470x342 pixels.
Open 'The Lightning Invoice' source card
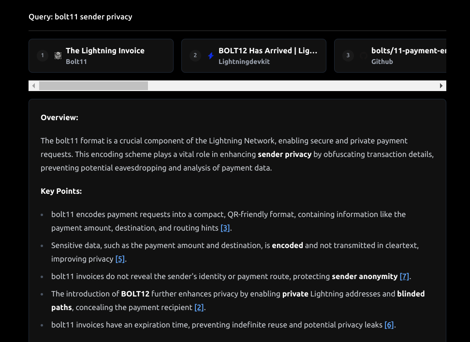pos(105,51)
